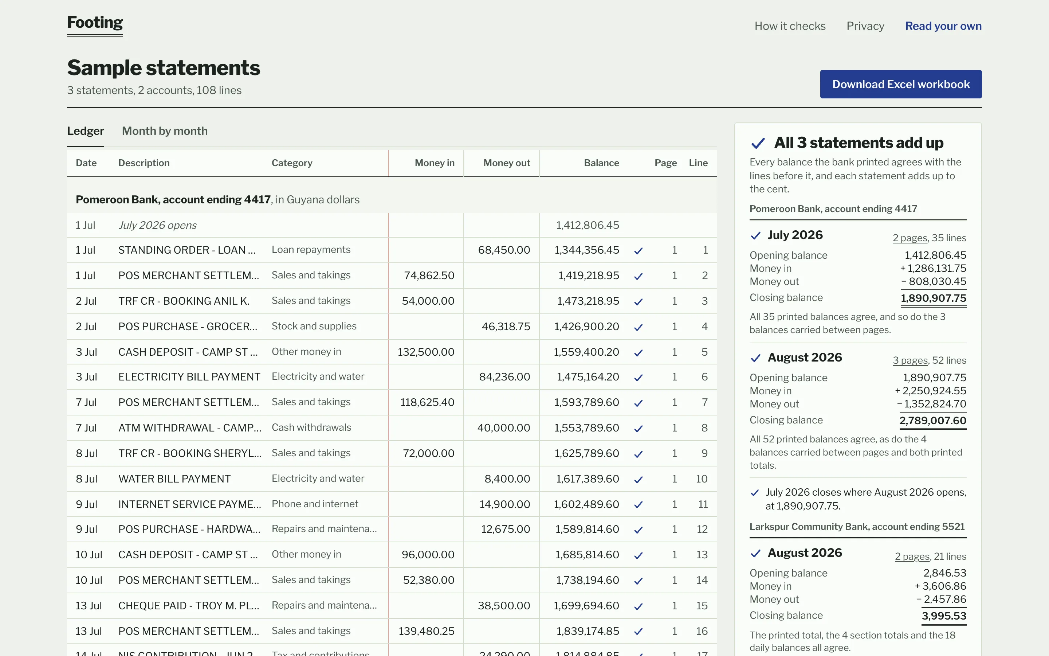Open the Read your own link
The image size is (1049, 656).
tap(943, 26)
